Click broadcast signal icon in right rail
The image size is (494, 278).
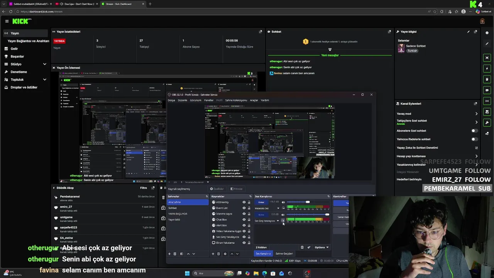click(487, 101)
